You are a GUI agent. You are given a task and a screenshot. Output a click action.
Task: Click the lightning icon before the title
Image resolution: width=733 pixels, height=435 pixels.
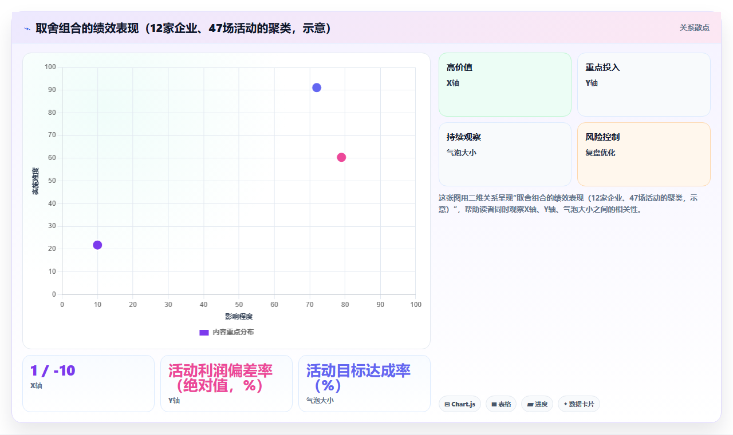[x=27, y=29]
